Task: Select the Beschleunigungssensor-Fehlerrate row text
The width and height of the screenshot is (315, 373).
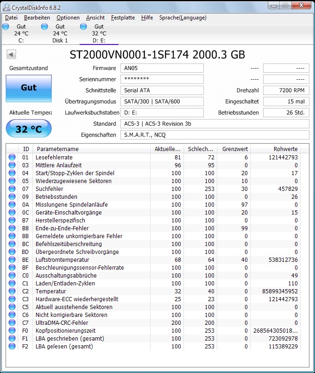Action: [x=80, y=268]
